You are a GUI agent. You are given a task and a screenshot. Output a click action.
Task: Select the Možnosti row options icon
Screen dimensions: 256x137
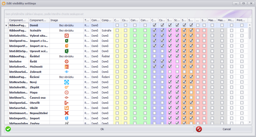click(x=67, y=67)
